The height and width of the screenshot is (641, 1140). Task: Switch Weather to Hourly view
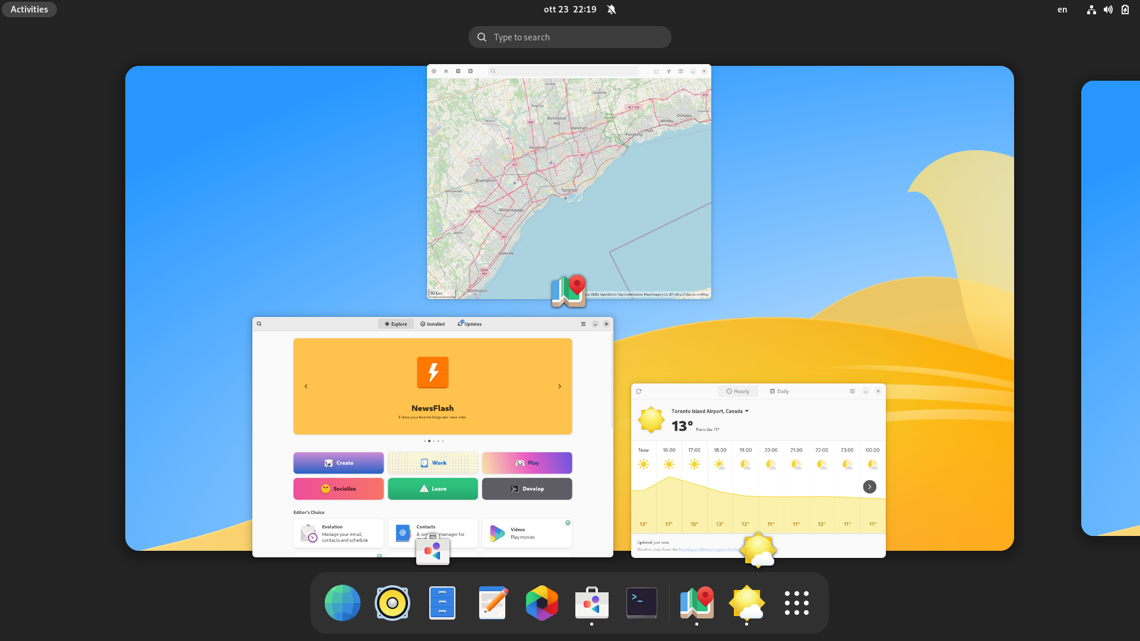[738, 392]
